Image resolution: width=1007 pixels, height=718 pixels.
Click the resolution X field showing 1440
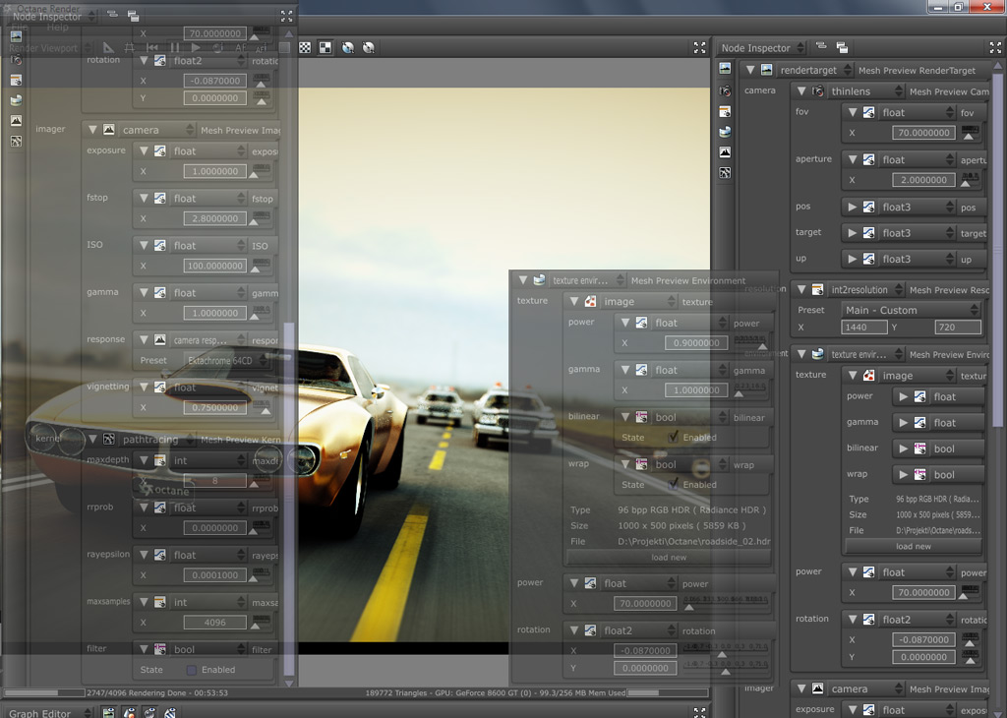[864, 328]
